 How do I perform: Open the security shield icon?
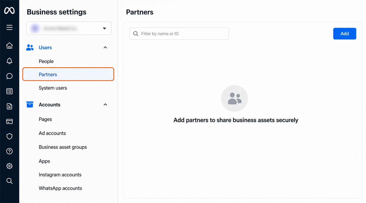coord(9,136)
